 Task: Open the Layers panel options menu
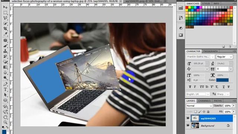click(x=234, y=101)
